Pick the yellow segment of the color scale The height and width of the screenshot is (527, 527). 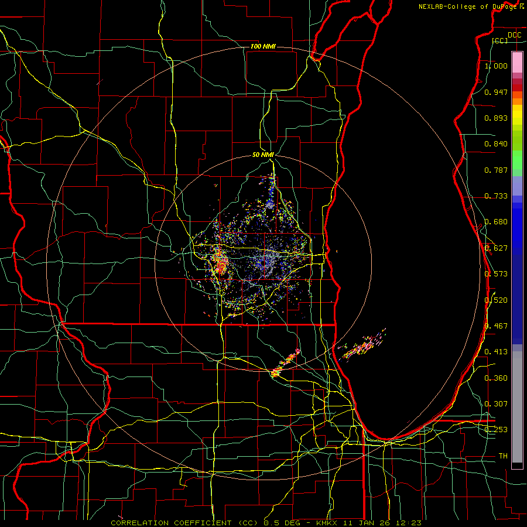pos(517,115)
